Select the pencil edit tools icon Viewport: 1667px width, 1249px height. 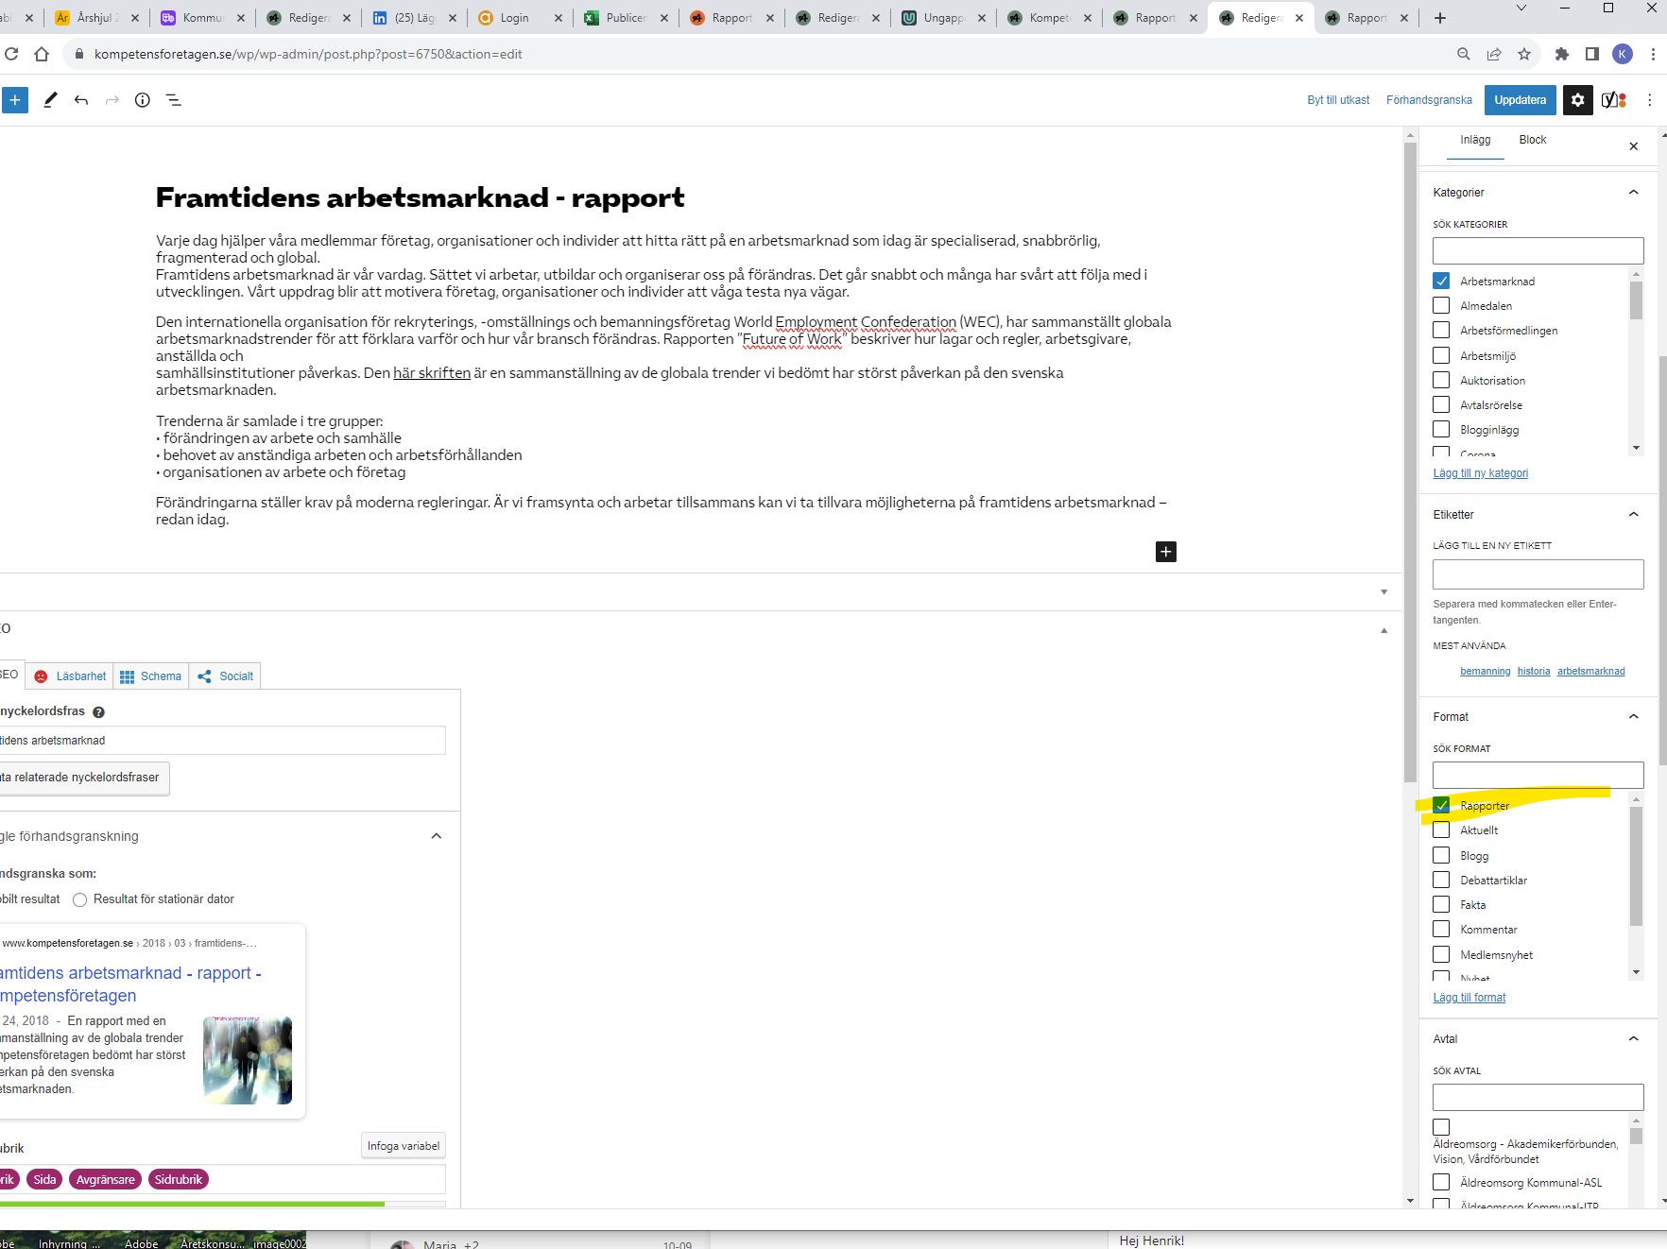click(50, 100)
